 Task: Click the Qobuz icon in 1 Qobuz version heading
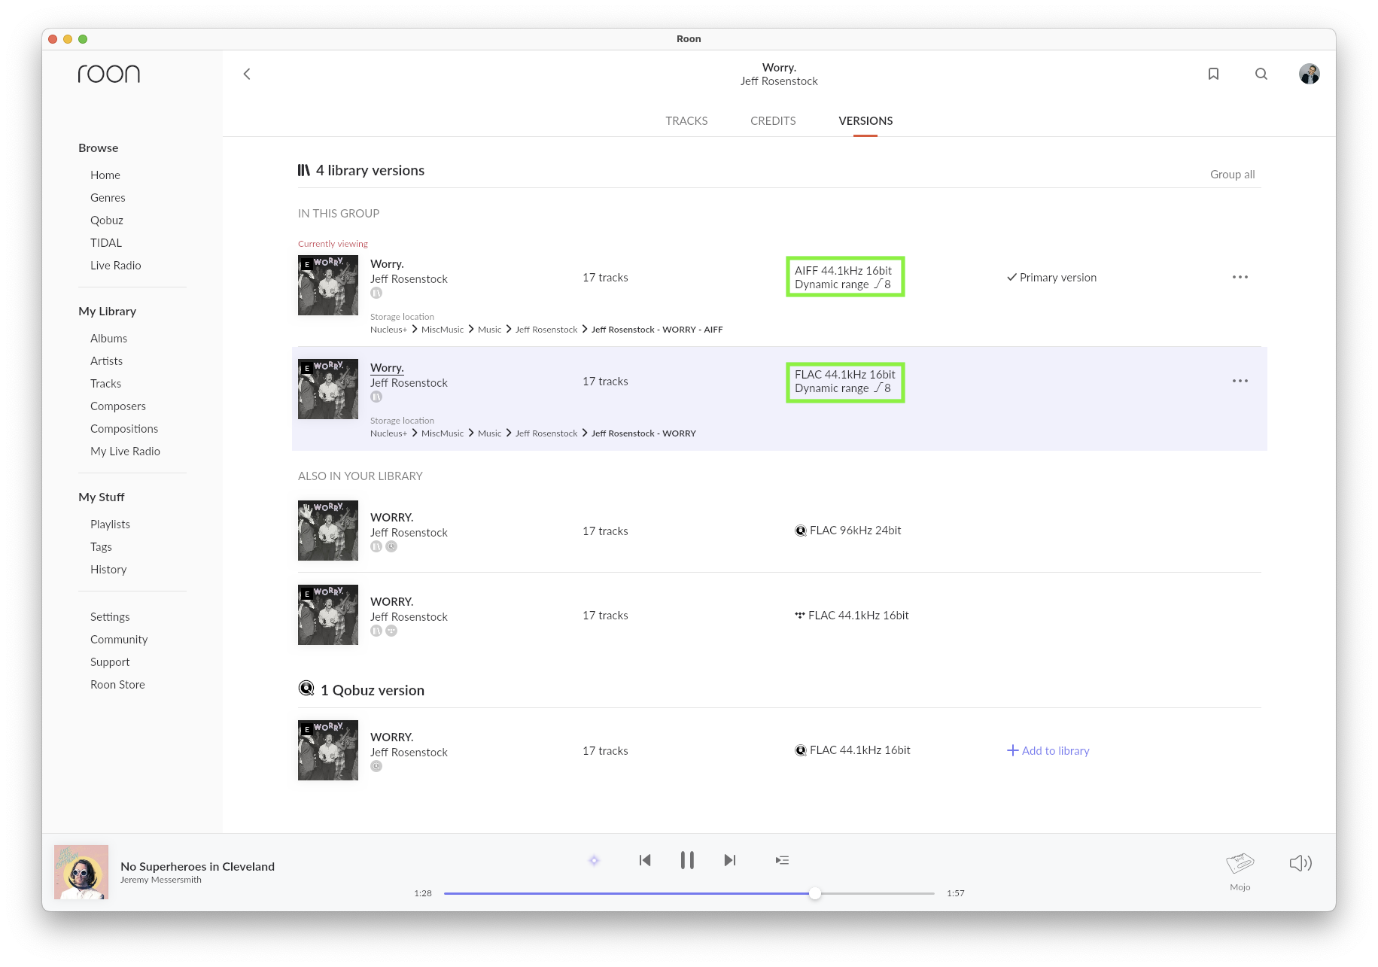[x=306, y=688]
